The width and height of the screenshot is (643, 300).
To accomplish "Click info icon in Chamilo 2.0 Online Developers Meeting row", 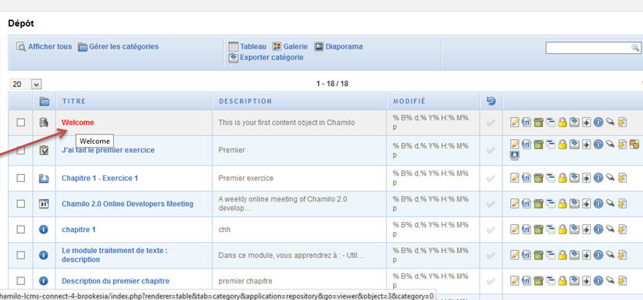I will 598,203.
